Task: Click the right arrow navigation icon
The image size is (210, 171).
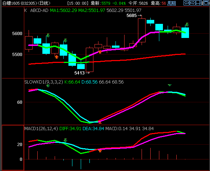Action: 193,3
